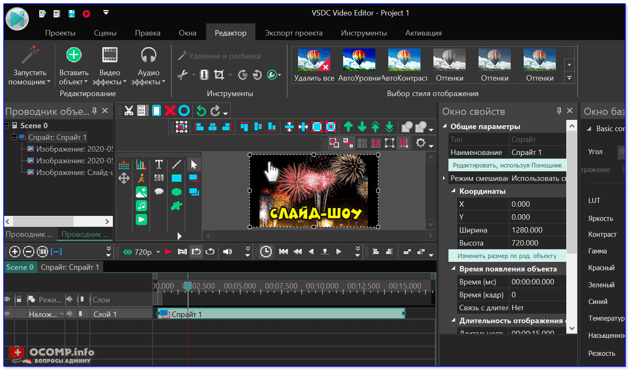Open the Налож... blend mode dropdown
This screenshot has height=370, width=629.
(62, 314)
